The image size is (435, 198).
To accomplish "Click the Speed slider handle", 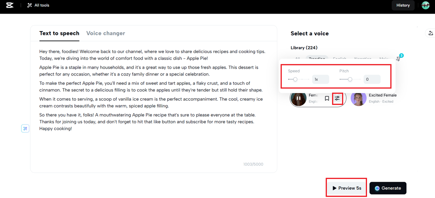I will coord(295,79).
